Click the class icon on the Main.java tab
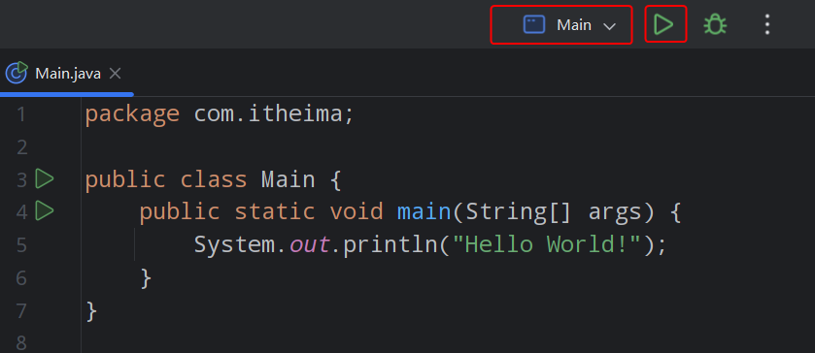The height and width of the screenshot is (353, 815). (17, 73)
